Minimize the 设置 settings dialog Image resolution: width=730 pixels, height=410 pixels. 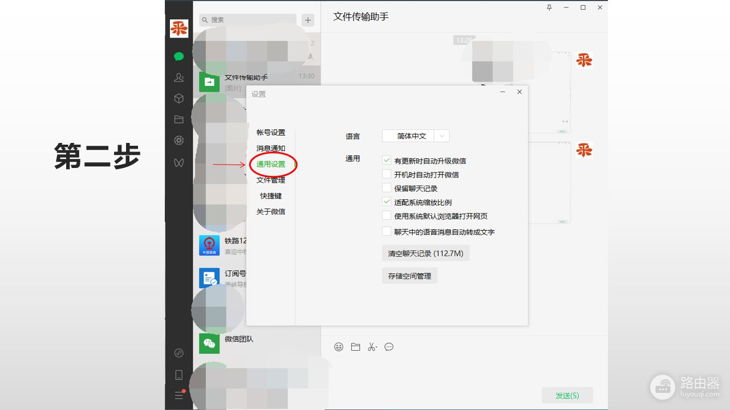coord(502,92)
